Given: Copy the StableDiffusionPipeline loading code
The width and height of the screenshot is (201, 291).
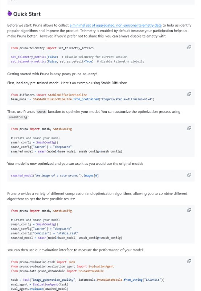Looking at the screenshot, I should 189,94.
